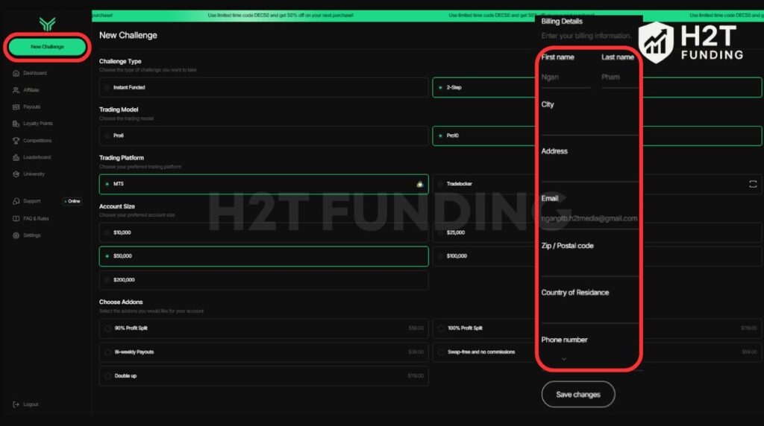
Task: Go to Payouts menu label
Action: (x=32, y=106)
